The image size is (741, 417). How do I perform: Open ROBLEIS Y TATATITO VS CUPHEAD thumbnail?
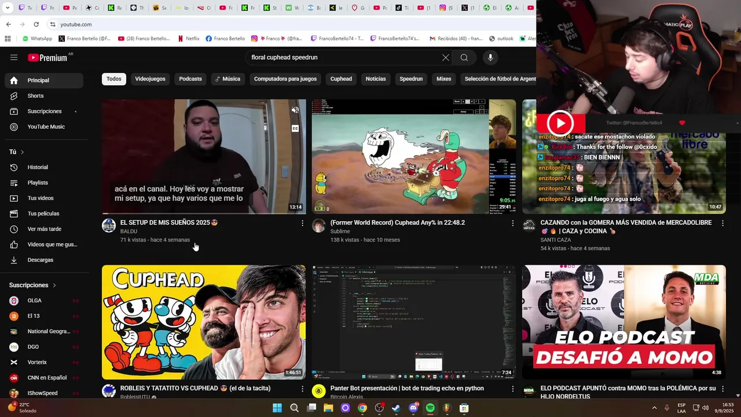pos(204,322)
